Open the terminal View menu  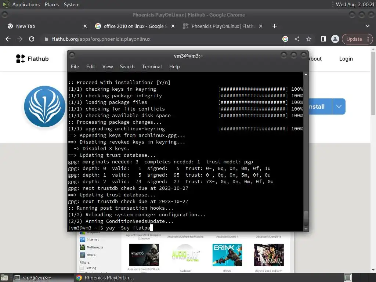coord(108,67)
